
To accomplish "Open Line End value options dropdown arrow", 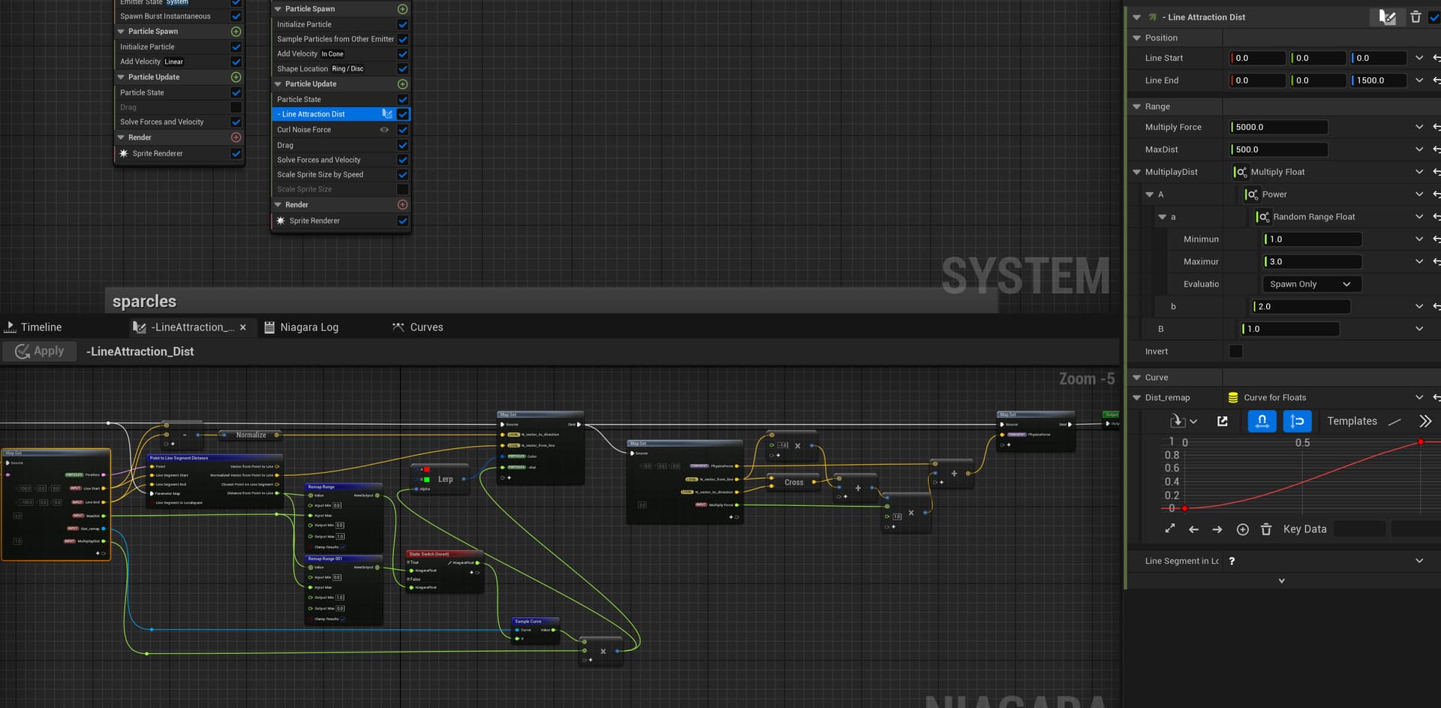I will (x=1418, y=80).
